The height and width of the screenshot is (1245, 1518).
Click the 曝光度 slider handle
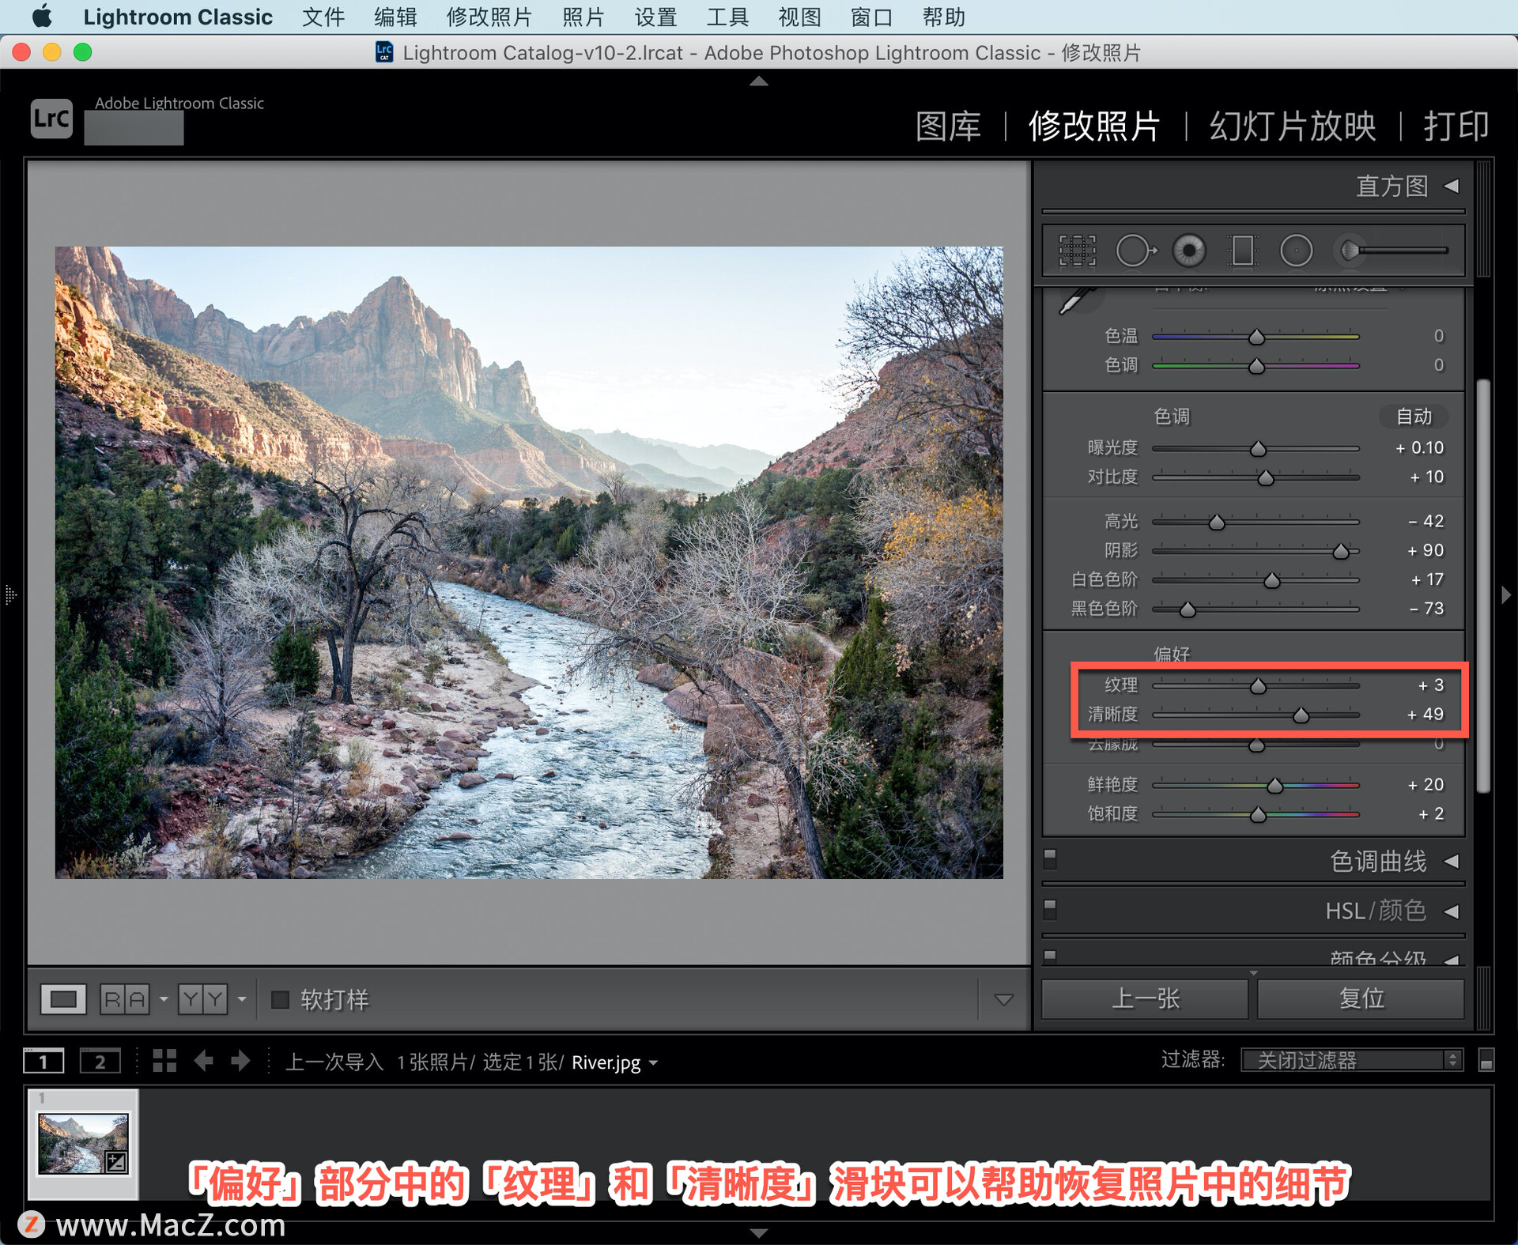click(1258, 449)
